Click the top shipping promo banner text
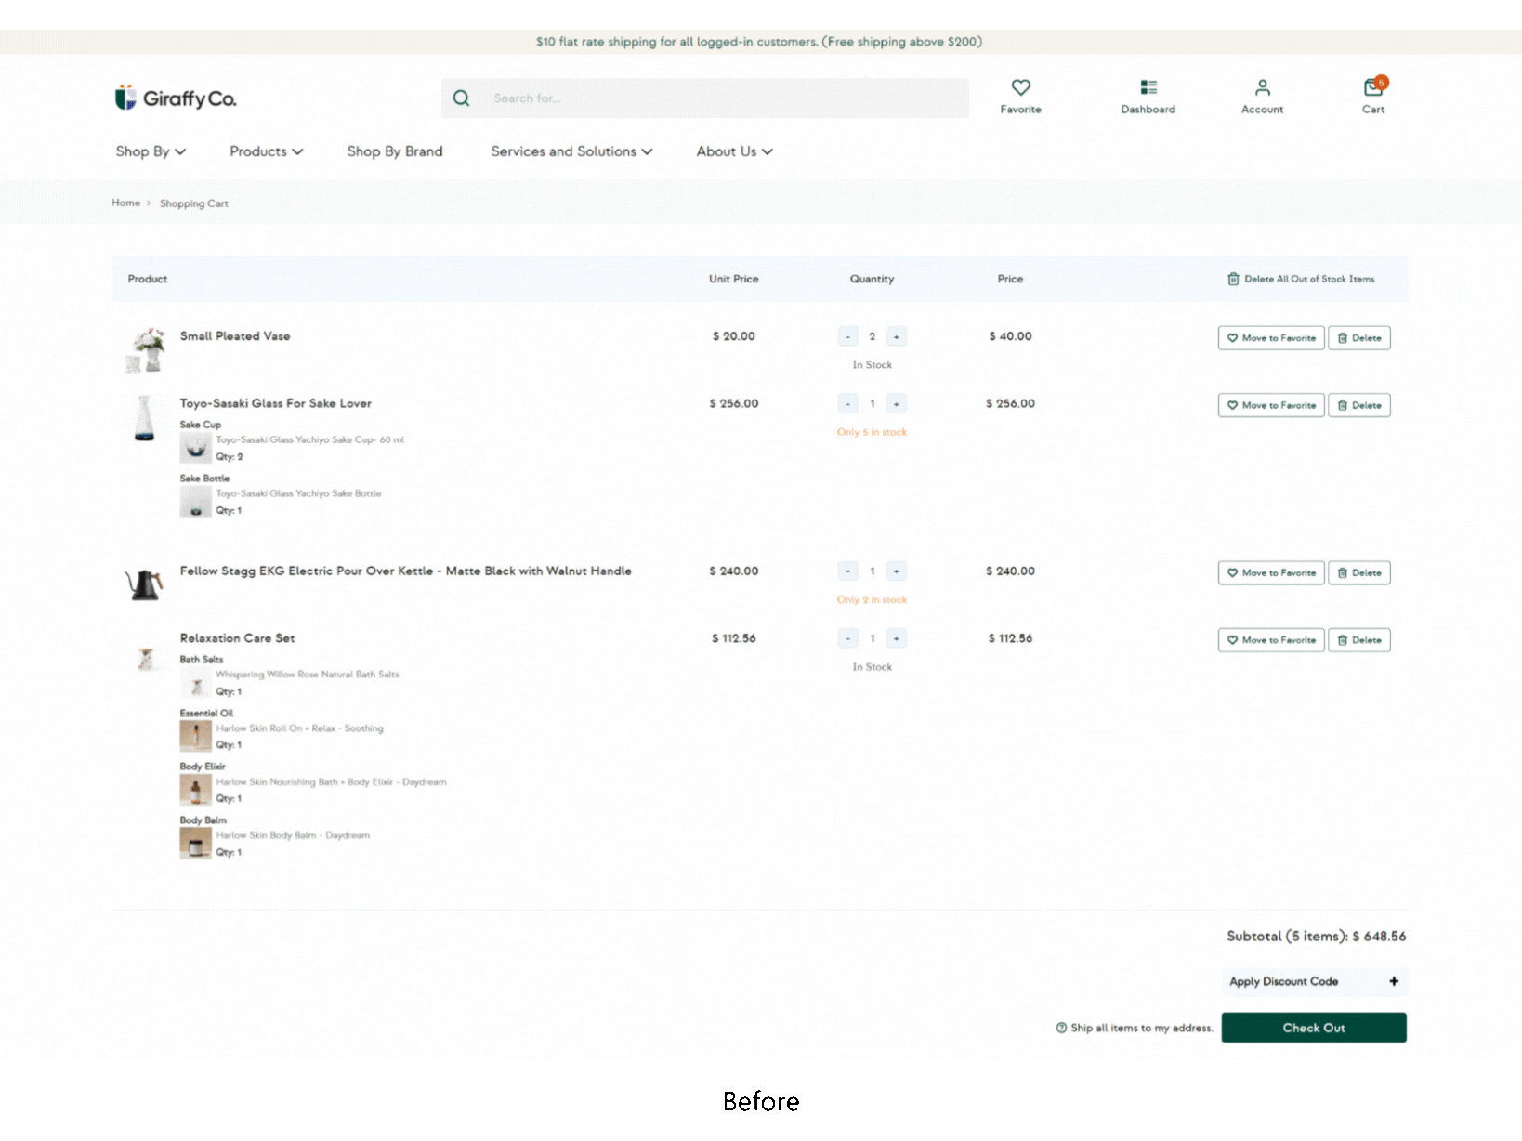The height and width of the screenshot is (1141, 1522). (x=759, y=42)
